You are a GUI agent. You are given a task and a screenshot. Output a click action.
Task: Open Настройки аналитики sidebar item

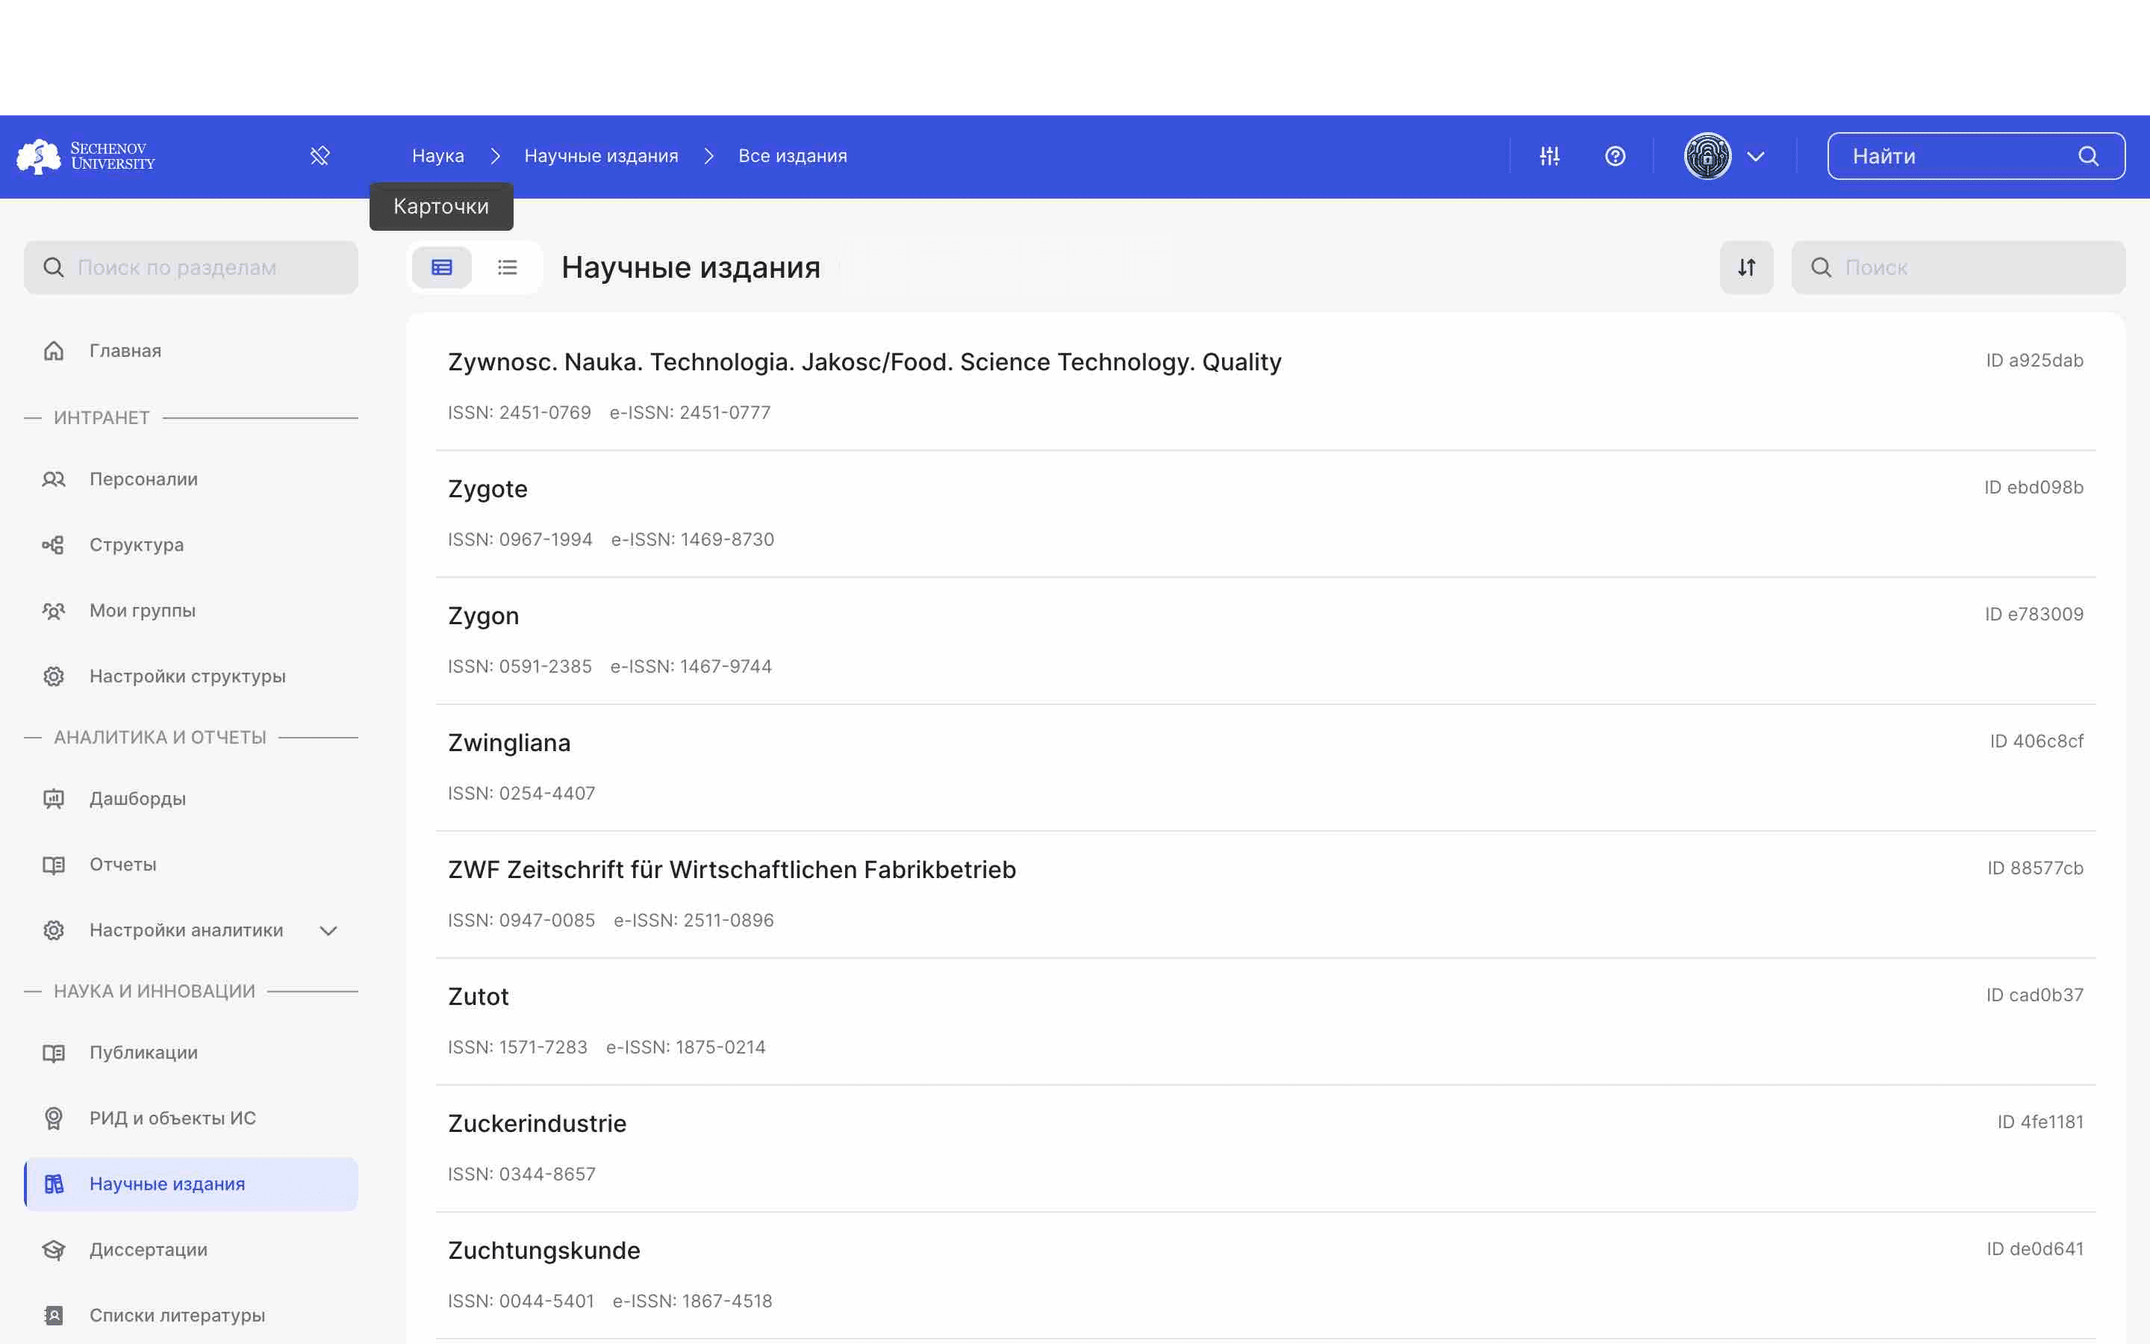[x=191, y=930]
